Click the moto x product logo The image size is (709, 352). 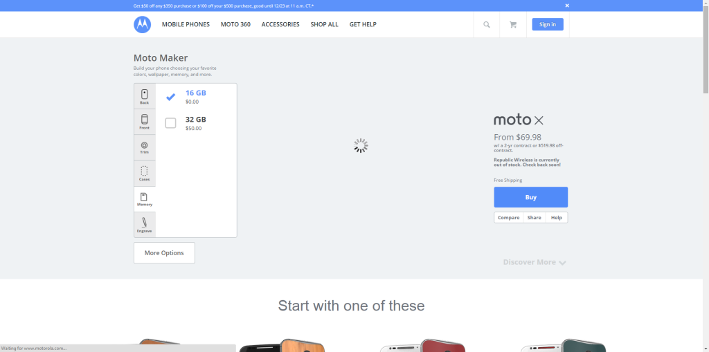[x=519, y=120]
